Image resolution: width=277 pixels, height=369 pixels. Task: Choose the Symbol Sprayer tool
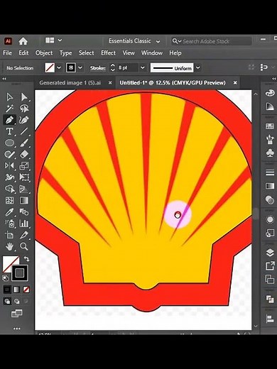(x=9, y=224)
